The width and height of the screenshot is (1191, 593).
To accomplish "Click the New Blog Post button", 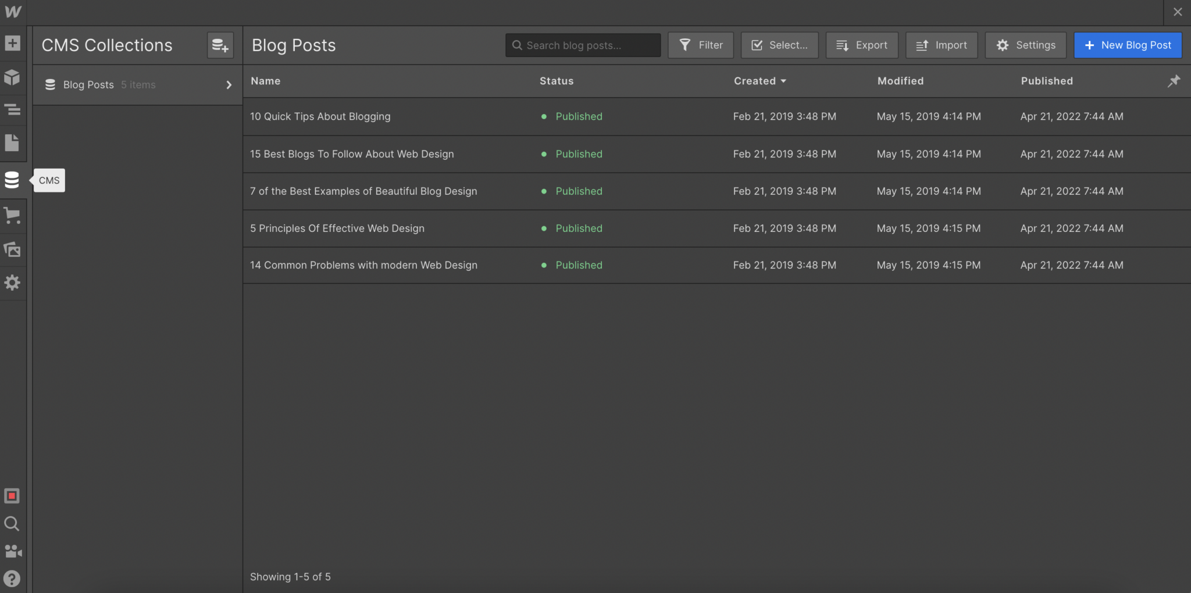I will pyautogui.click(x=1127, y=45).
